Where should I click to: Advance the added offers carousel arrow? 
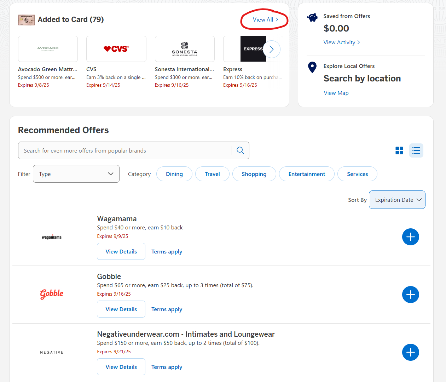tap(272, 49)
